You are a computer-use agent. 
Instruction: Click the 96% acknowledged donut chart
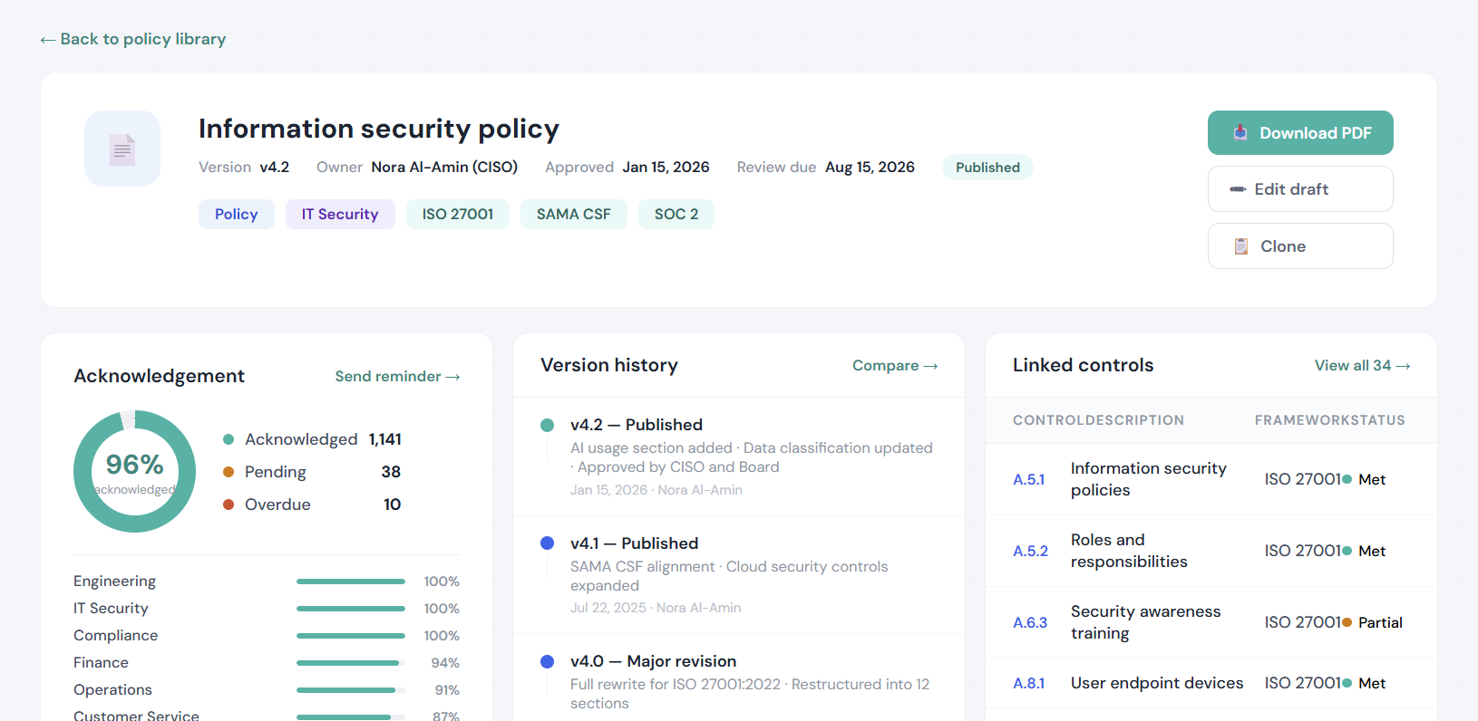click(x=134, y=471)
